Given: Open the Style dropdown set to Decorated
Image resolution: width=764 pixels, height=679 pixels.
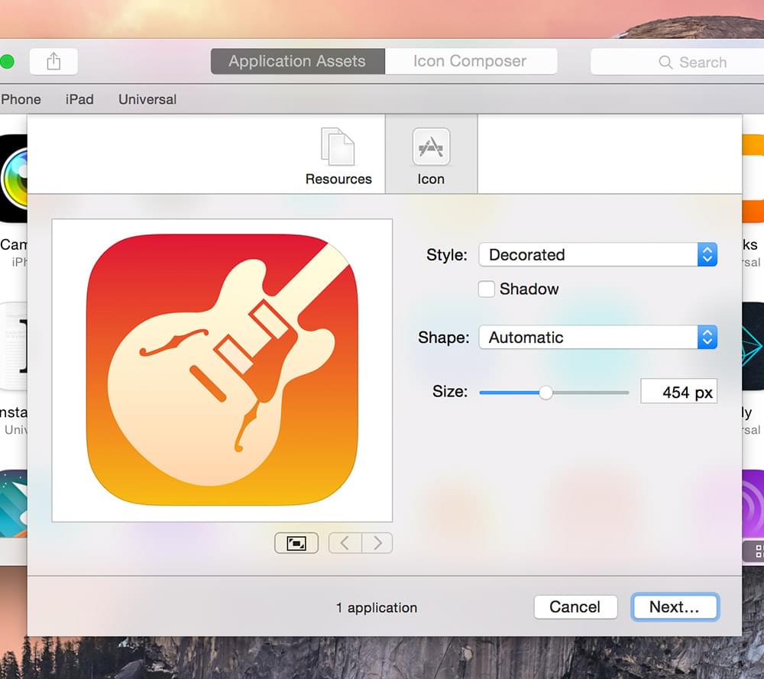Looking at the screenshot, I should tap(597, 255).
